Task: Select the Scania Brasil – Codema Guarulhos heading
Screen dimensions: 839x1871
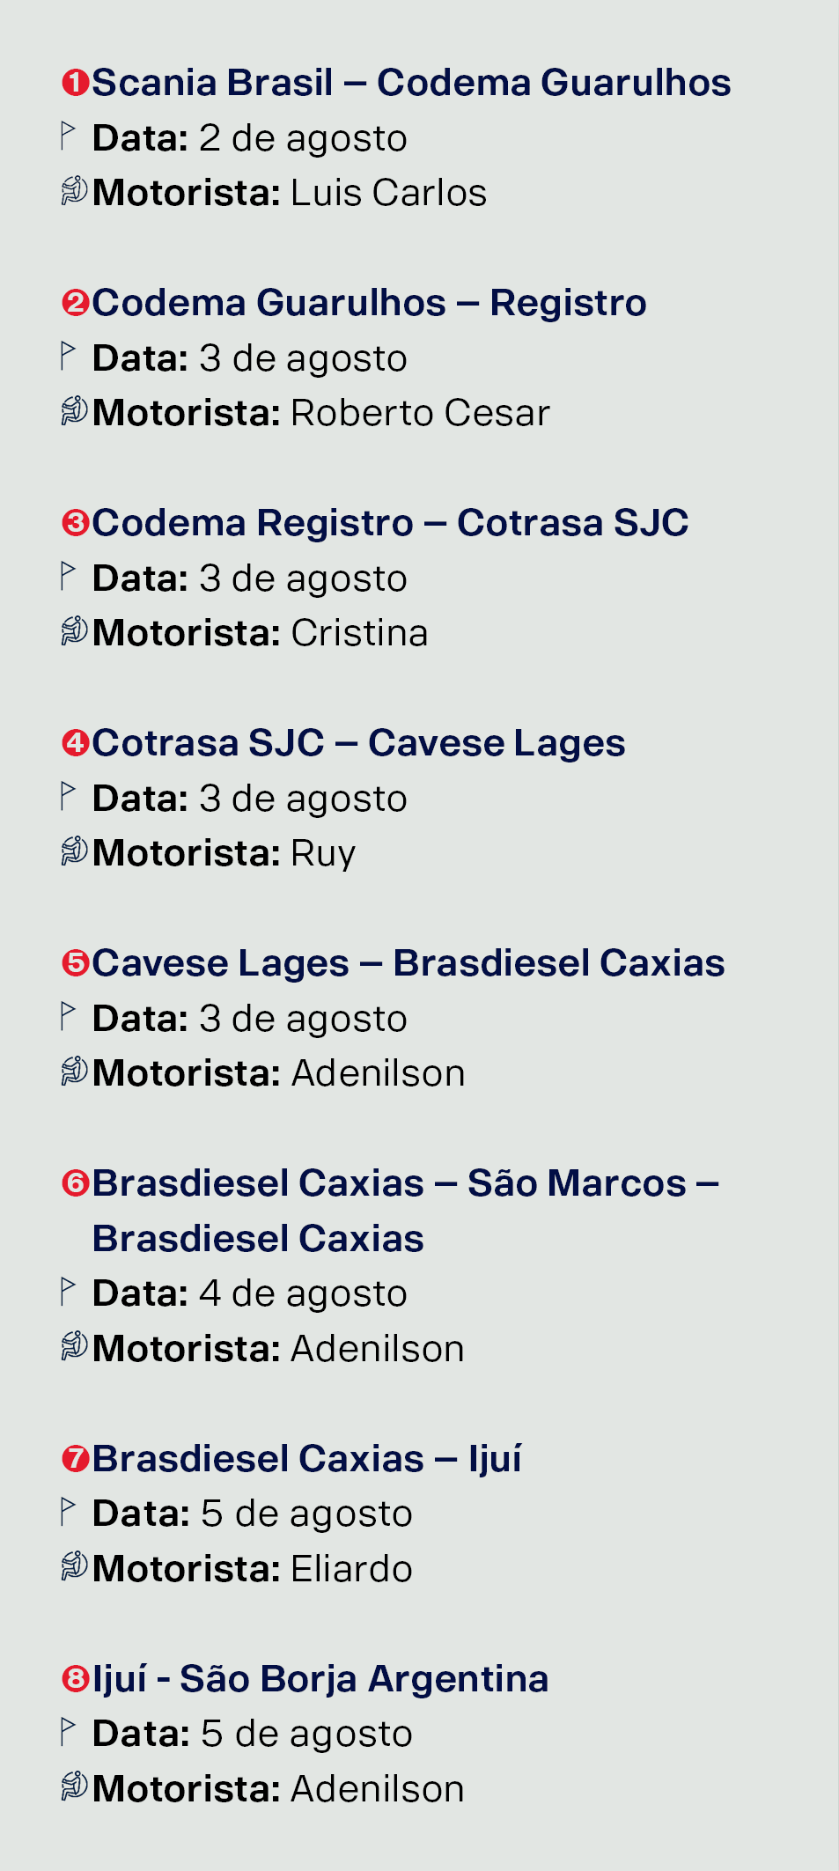Action: [411, 83]
